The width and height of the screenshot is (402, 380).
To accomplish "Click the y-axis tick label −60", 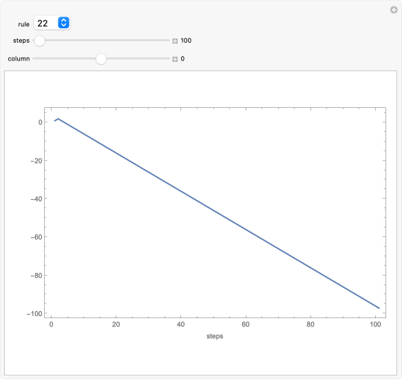I will [x=36, y=237].
